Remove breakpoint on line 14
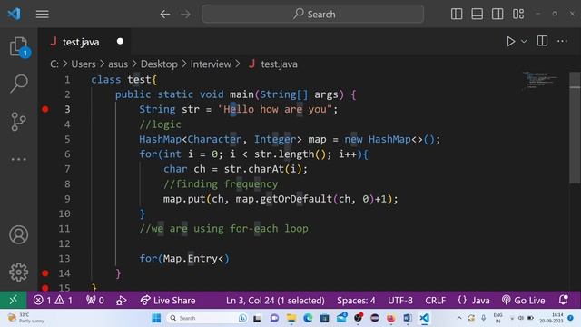 coord(45,273)
